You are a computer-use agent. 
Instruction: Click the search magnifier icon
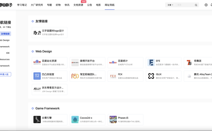(x=196, y=5)
